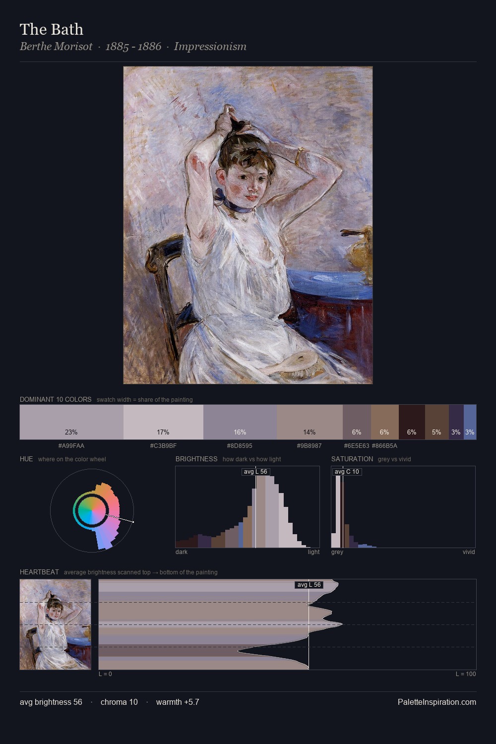Click the 'L = 100' heartbeat axis label
The width and height of the screenshot is (496, 744).
(466, 674)
